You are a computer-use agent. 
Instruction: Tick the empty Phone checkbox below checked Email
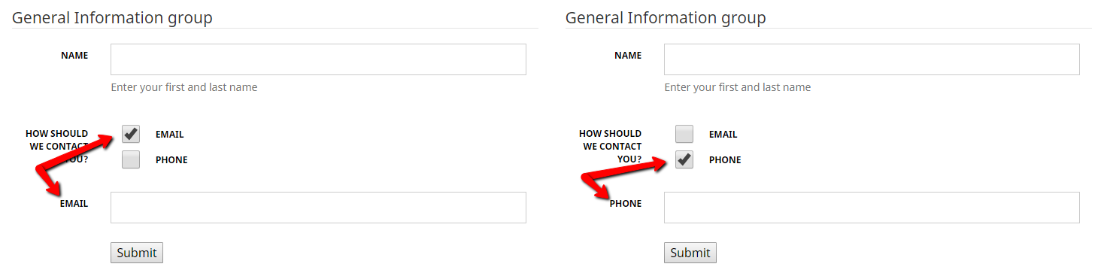131,159
